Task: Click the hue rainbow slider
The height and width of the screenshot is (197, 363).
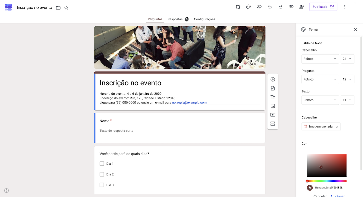Action: [x=327, y=181]
